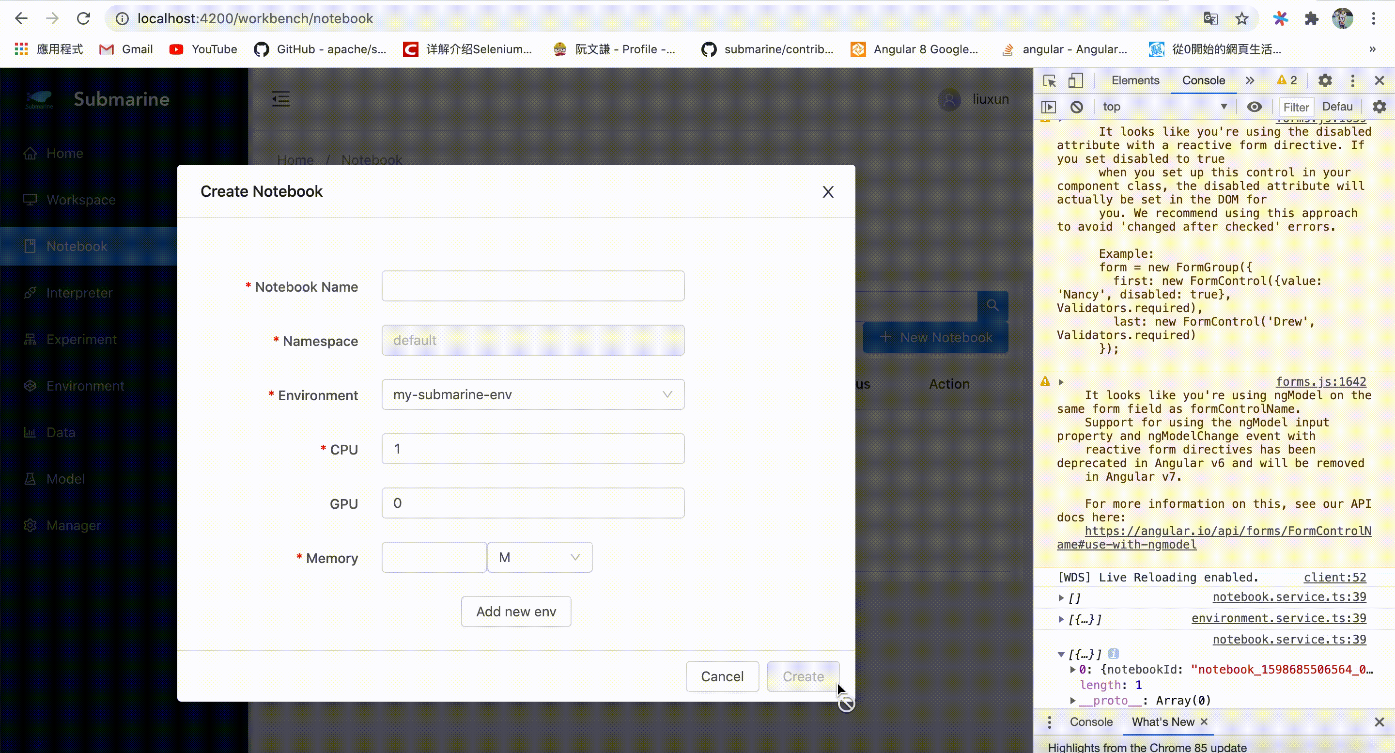Select the What's New drawer tab
This screenshot has width=1395, height=753.
(x=1162, y=722)
